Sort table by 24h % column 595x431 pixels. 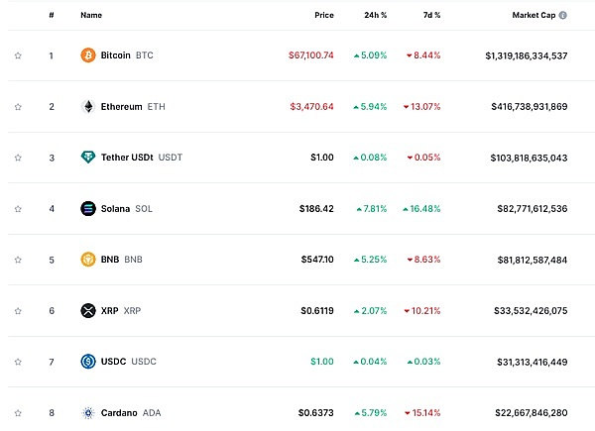coord(376,16)
